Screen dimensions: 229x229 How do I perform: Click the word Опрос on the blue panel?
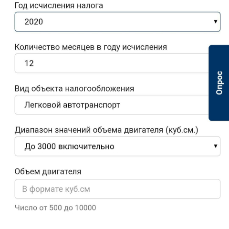click(x=219, y=83)
